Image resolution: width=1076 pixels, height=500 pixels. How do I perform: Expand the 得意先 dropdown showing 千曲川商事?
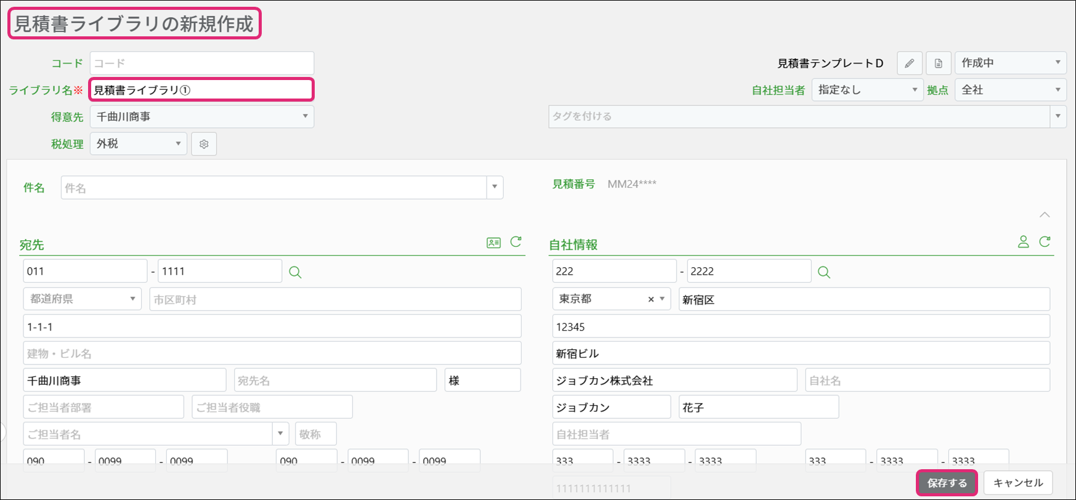(202, 116)
